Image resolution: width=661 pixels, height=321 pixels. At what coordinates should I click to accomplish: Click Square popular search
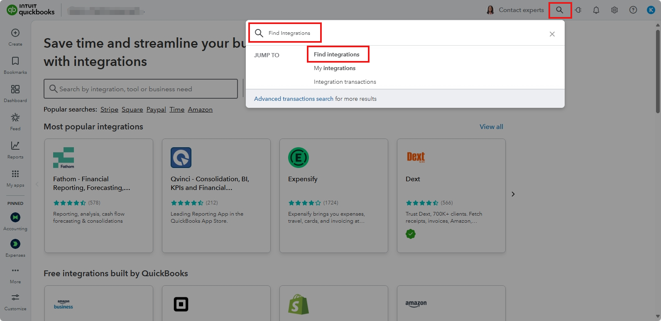tap(132, 109)
